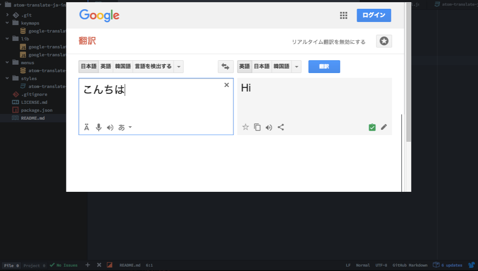This screenshot has height=271, width=478.
Task: Click the translate popup vertical scrollbar
Action: (409, 73)
